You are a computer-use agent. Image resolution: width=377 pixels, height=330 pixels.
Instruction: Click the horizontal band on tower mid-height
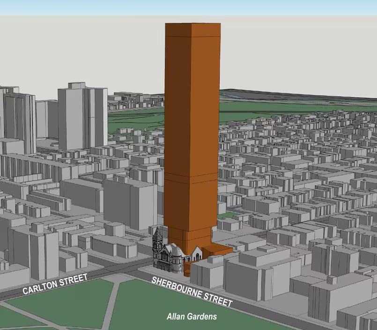tap(191, 179)
